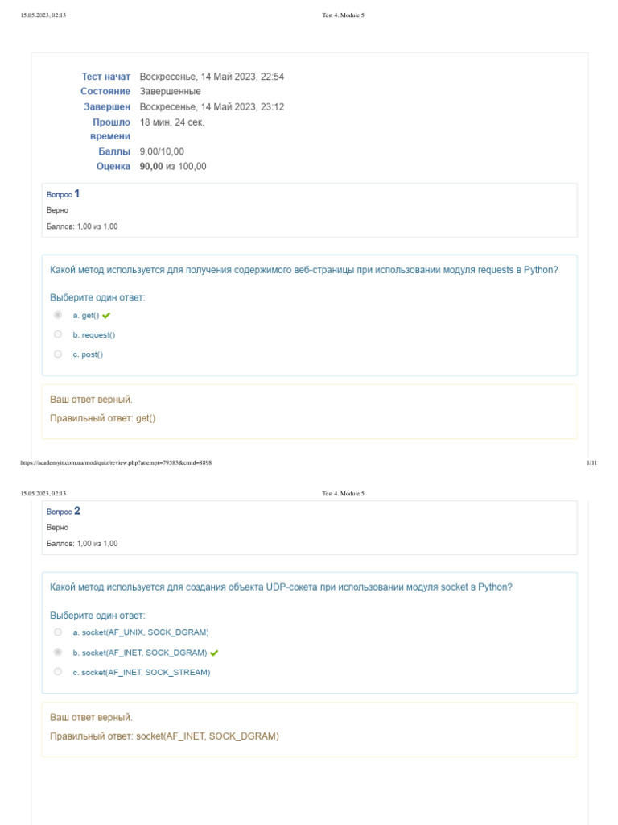618x825 pixels.
Task: Open the Вопрос 1 question link
Action: 64,194
